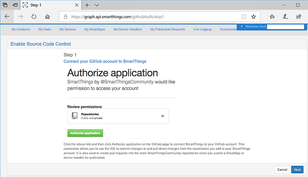Open the Add notes pen icon
The width and height of the screenshot is (308, 177).
(x=285, y=17)
